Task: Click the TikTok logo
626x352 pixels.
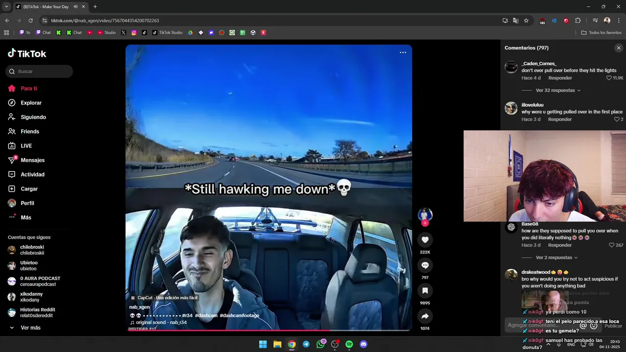Action: [27, 53]
